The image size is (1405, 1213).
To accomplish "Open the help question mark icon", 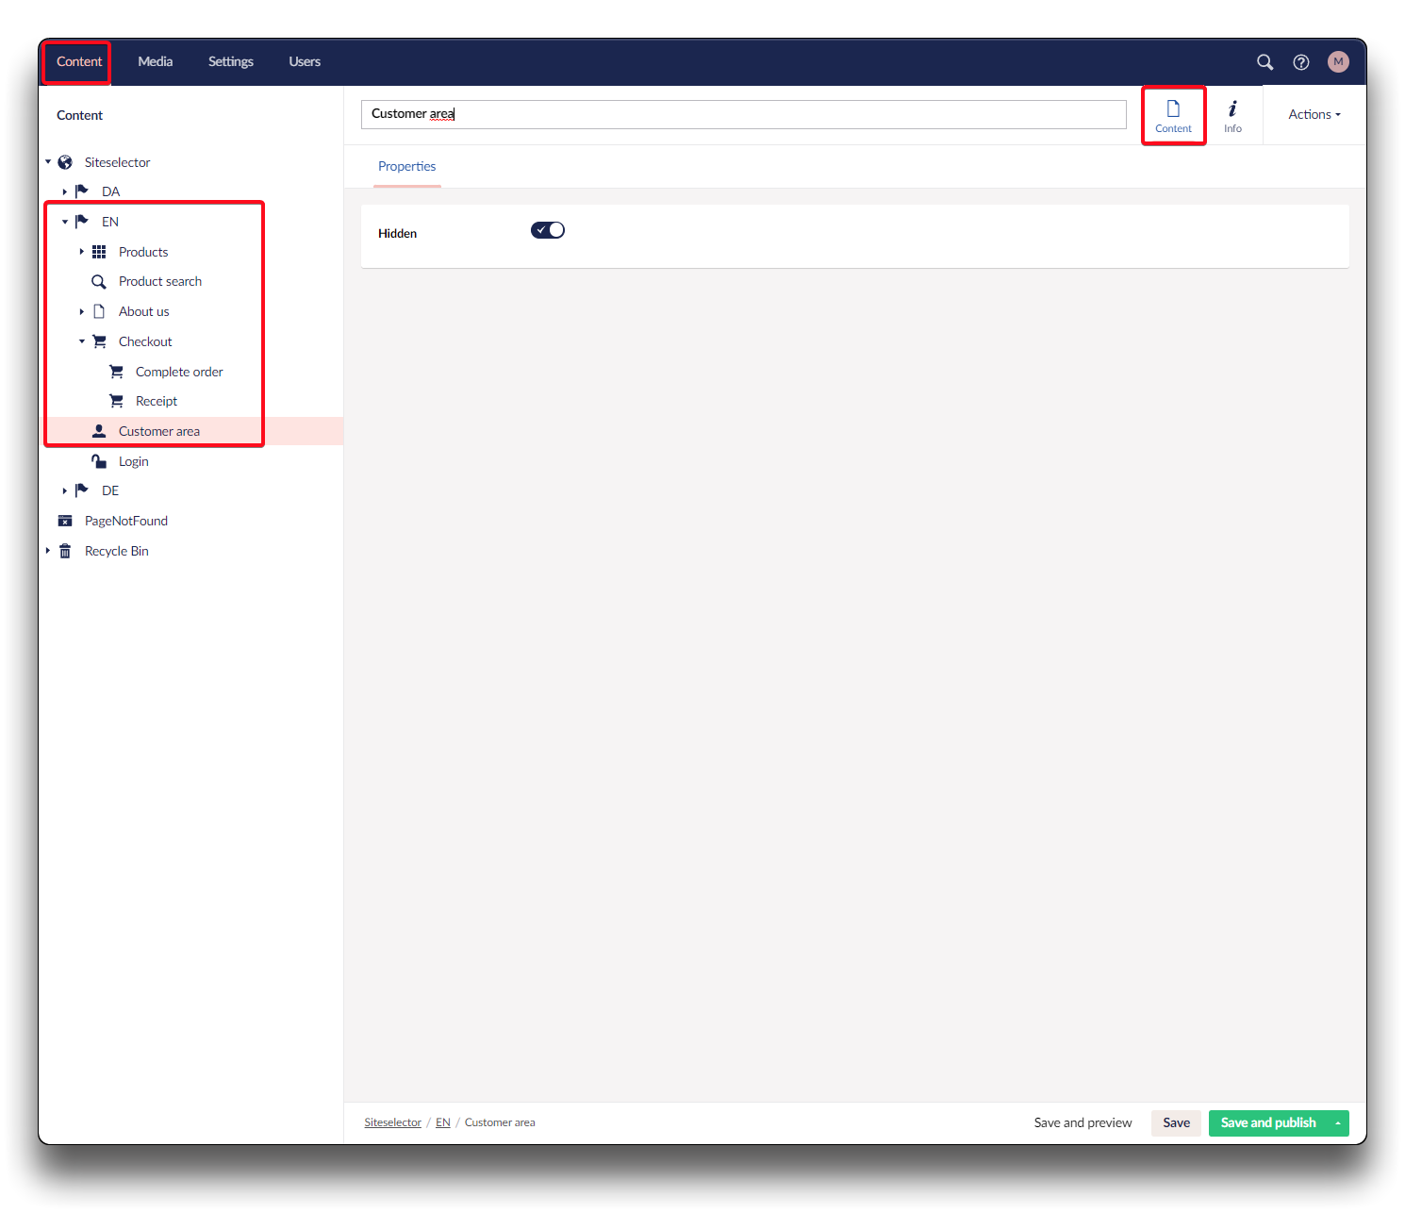I will click(1301, 62).
